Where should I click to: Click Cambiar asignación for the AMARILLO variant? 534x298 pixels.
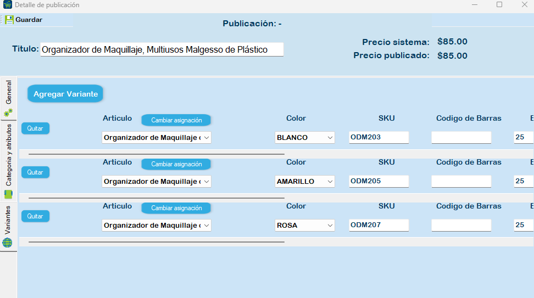pyautogui.click(x=176, y=164)
